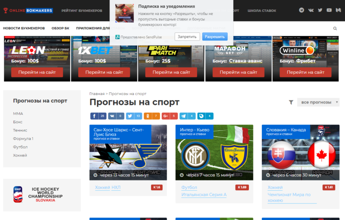This screenshot has width=345, height=220.
Task: Click Leon bonus '100$' link
Action: point(33,61)
